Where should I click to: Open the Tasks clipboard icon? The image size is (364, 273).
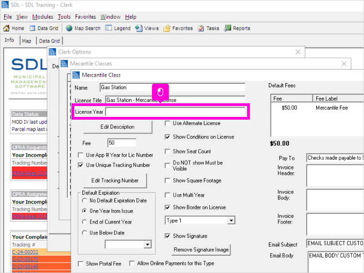201,28
